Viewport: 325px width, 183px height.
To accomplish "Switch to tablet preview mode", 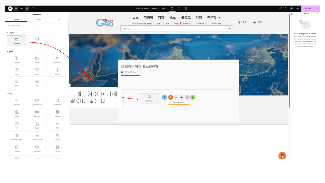I will coord(179,8).
